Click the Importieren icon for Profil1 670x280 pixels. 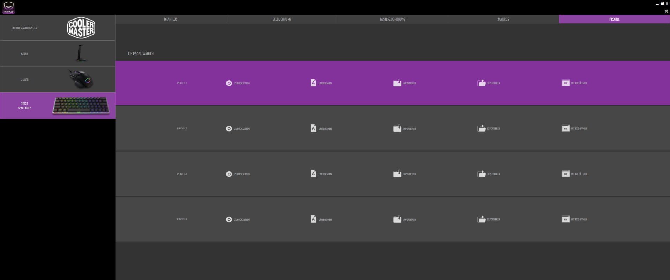click(x=397, y=83)
